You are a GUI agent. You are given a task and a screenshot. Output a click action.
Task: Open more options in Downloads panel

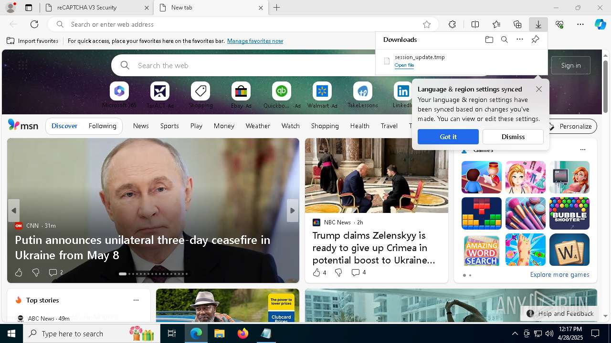pos(520,40)
